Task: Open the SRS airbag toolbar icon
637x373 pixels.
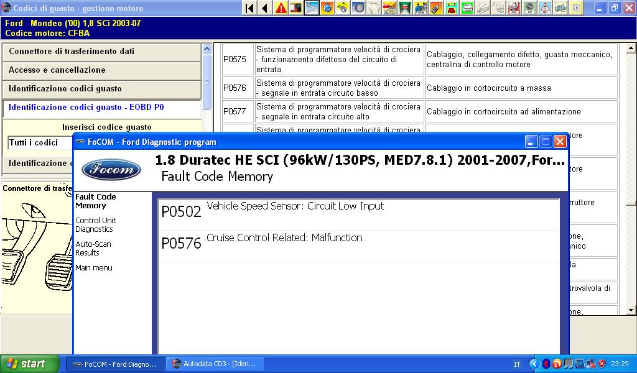Action: point(514,7)
